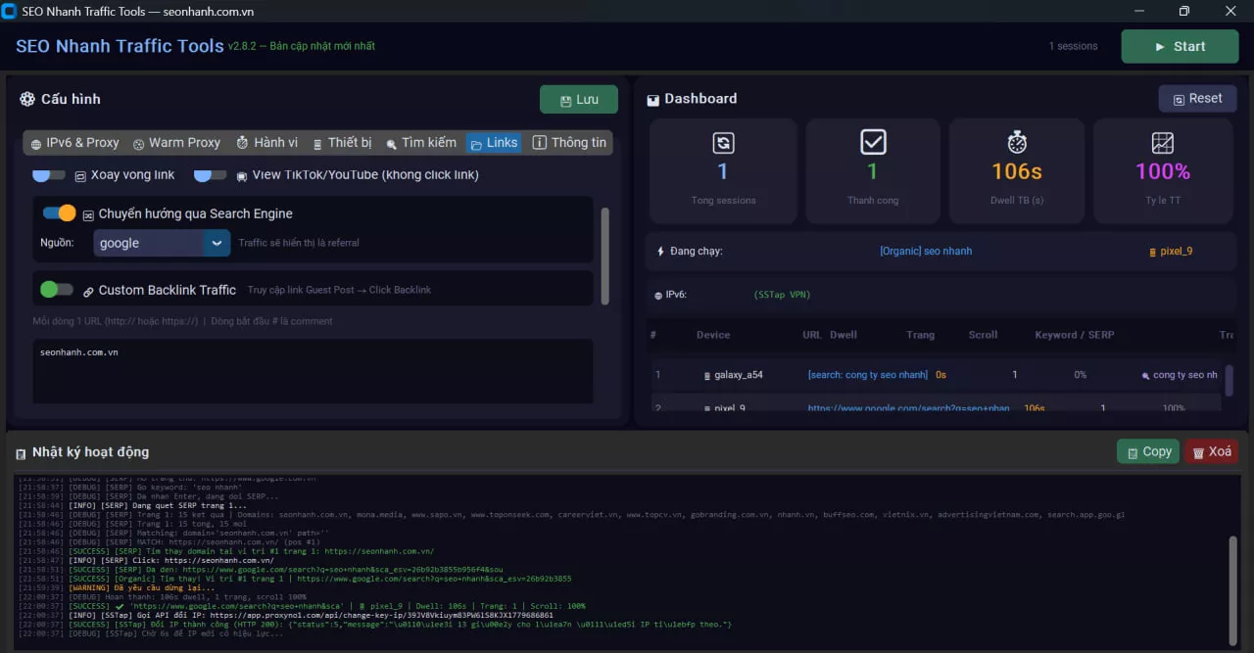Select the Links tab
This screenshot has width=1254, height=653.
coord(494,143)
